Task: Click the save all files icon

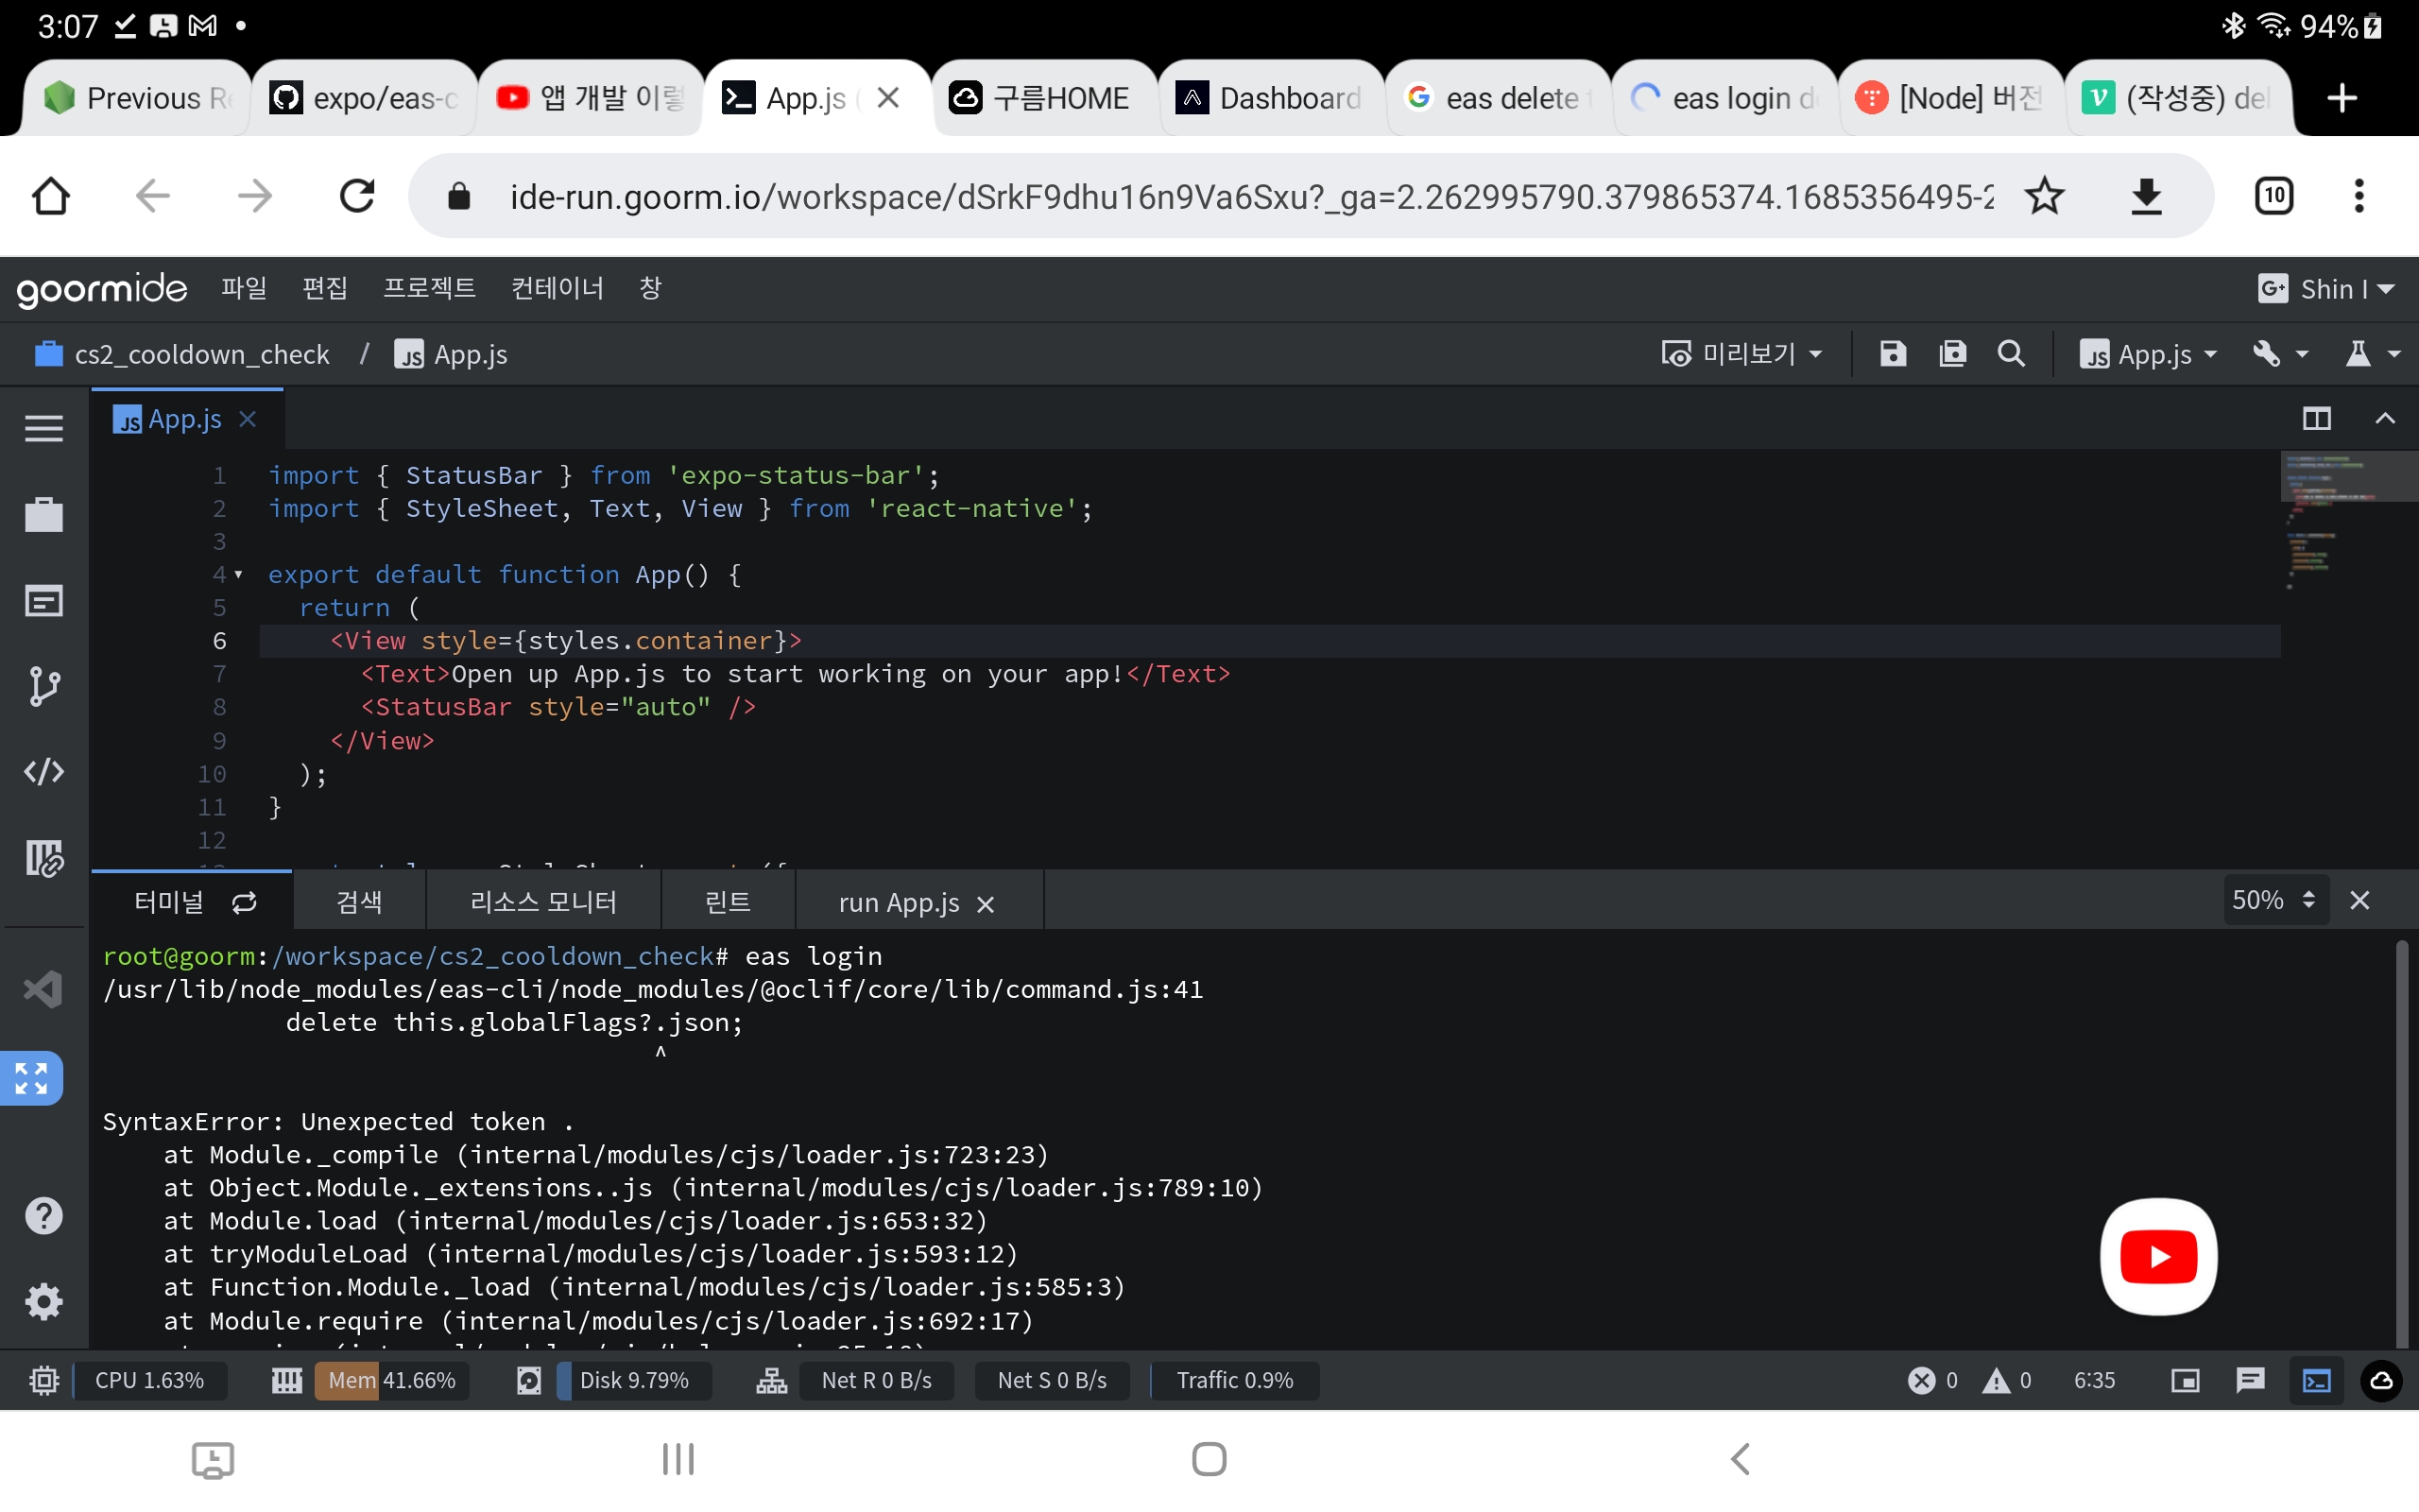Action: point(1952,354)
